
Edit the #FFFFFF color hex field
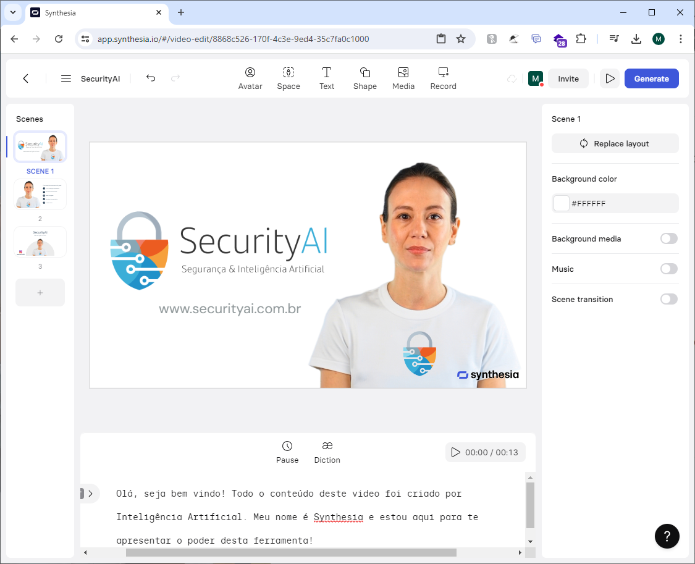tap(615, 203)
